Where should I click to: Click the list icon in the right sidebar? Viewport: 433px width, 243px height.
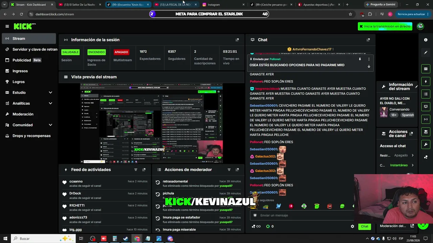tap(426, 94)
